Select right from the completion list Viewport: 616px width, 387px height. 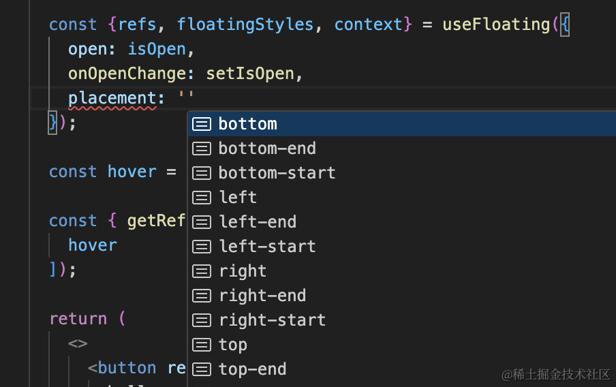click(x=243, y=271)
